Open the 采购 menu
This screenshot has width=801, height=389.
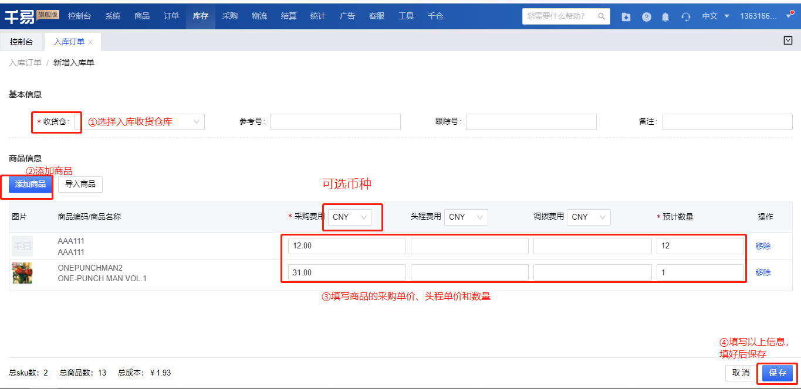pos(230,16)
